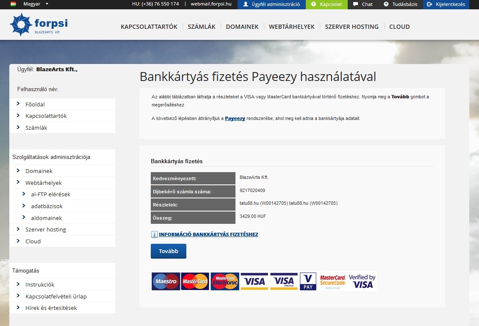
Task: Click the V PAY logo
Action: pos(308,281)
